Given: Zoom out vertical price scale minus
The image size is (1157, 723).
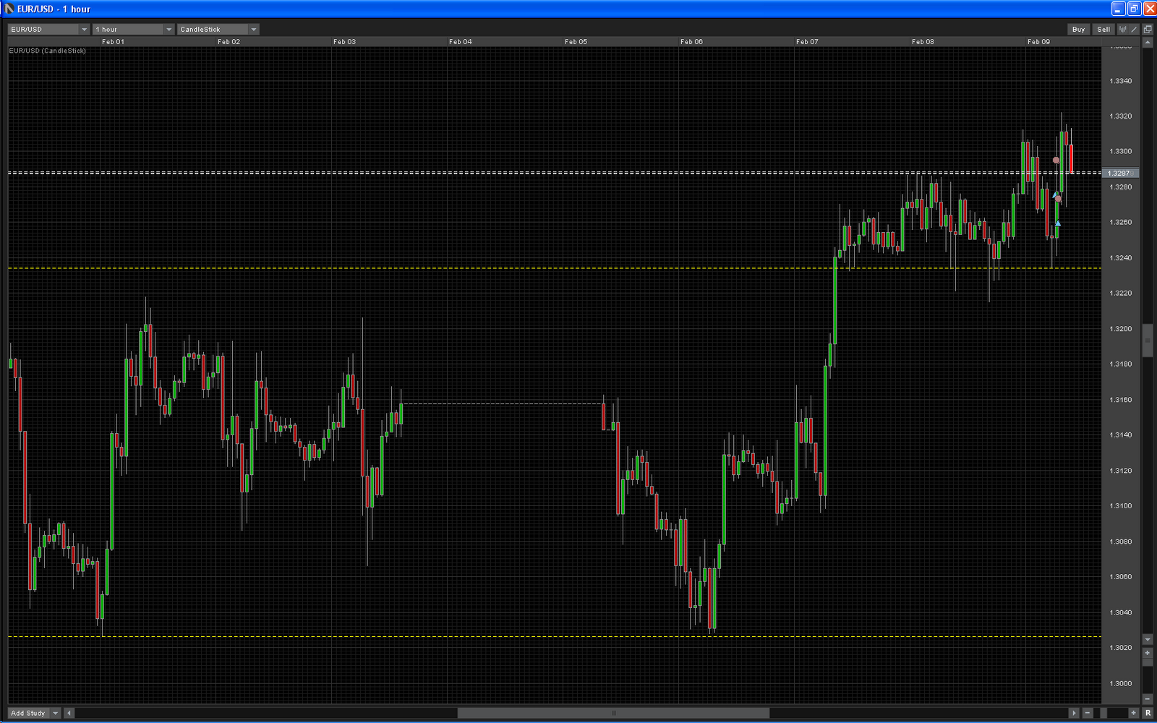Looking at the screenshot, I should 1148,699.
